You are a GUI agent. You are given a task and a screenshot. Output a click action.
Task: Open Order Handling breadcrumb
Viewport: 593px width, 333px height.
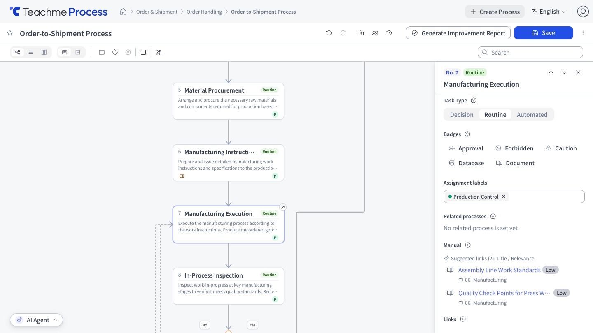204,12
